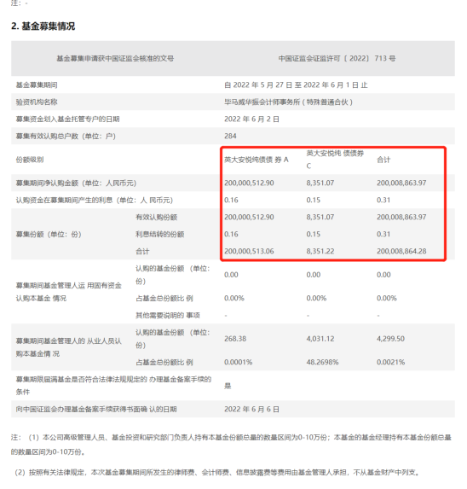Select the ratio "48.2698%"
The height and width of the screenshot is (489, 467).
[x=322, y=362]
